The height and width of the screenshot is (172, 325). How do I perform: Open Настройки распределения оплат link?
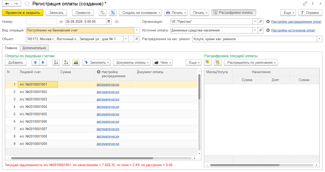296,22
